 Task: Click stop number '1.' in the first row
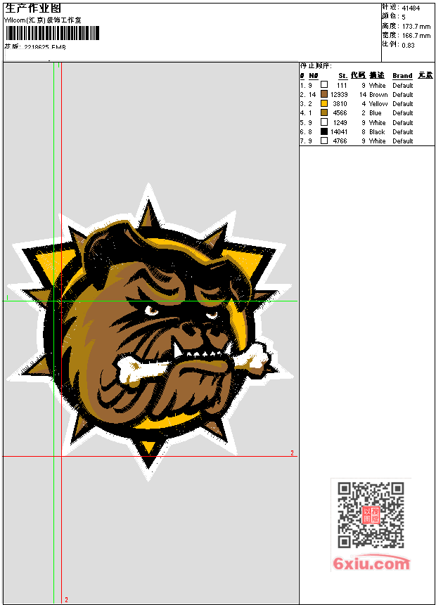302,86
